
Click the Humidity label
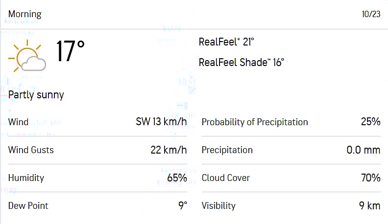point(26,178)
